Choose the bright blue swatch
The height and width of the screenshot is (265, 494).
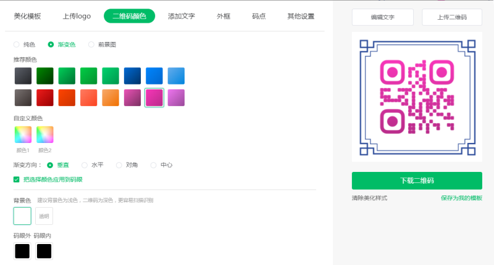pyautogui.click(x=154, y=76)
